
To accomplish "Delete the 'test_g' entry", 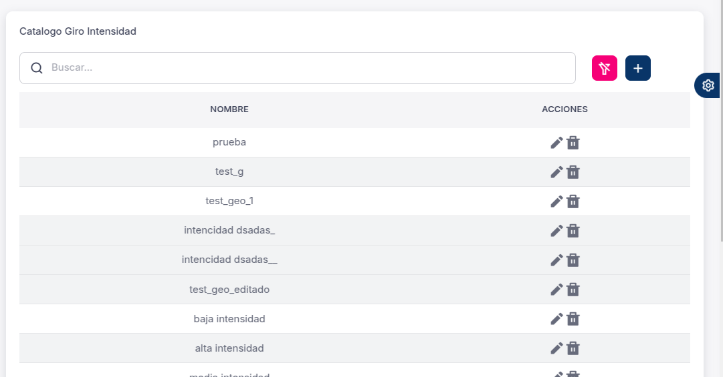I will 573,172.
